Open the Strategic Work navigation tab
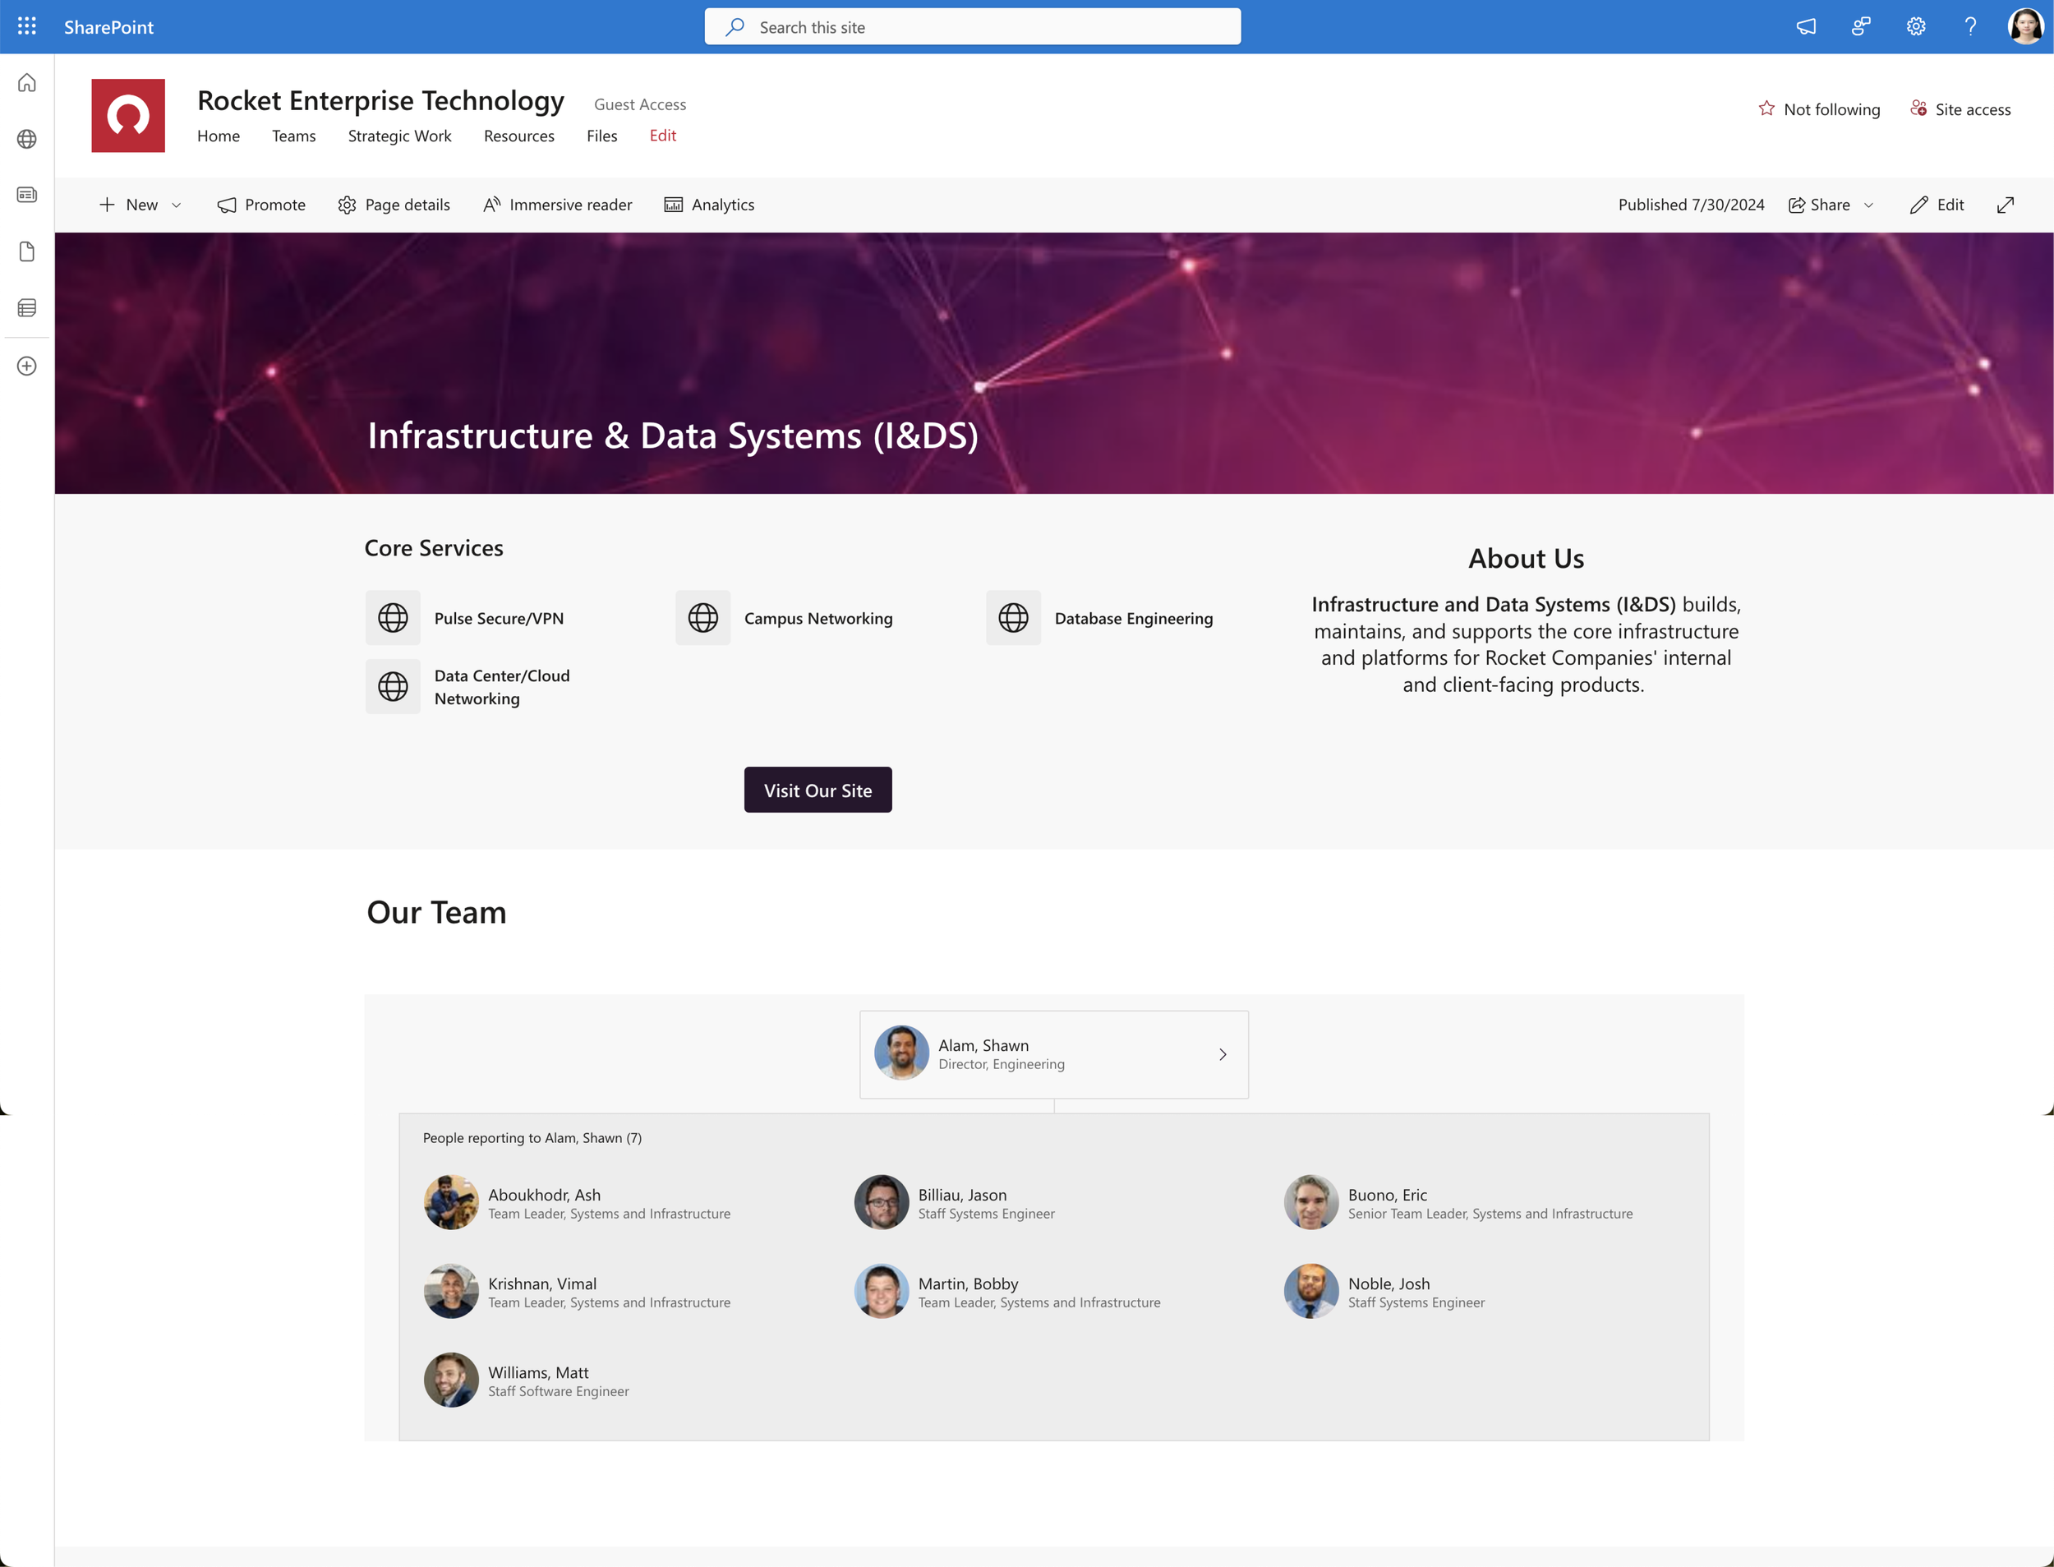The image size is (2054, 1567). click(x=399, y=136)
